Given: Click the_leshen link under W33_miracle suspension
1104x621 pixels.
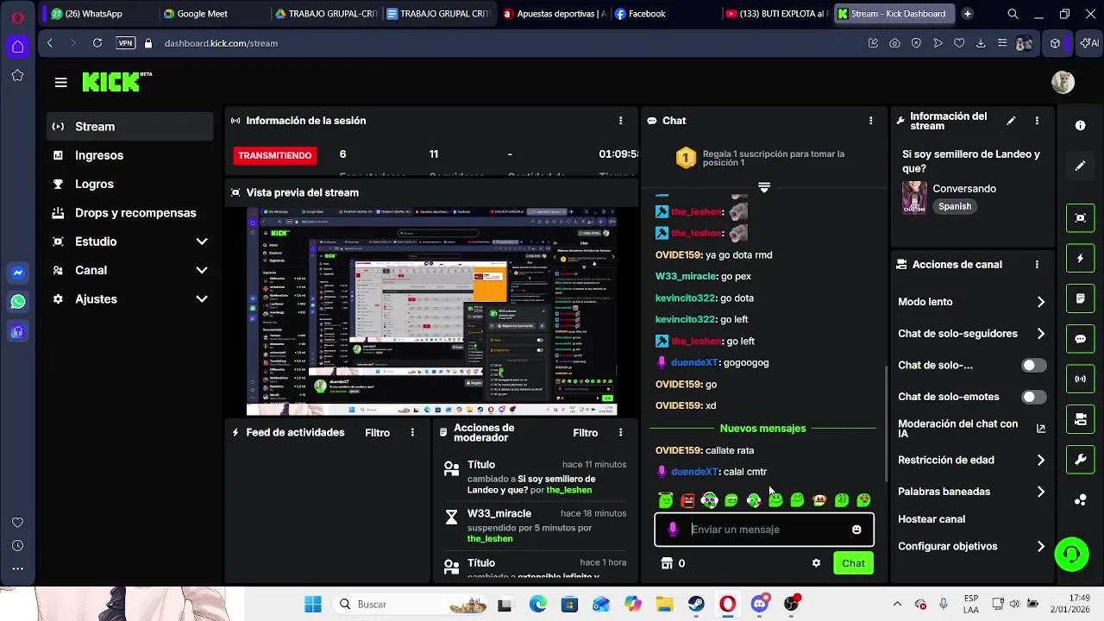Looking at the screenshot, I should point(490,539).
